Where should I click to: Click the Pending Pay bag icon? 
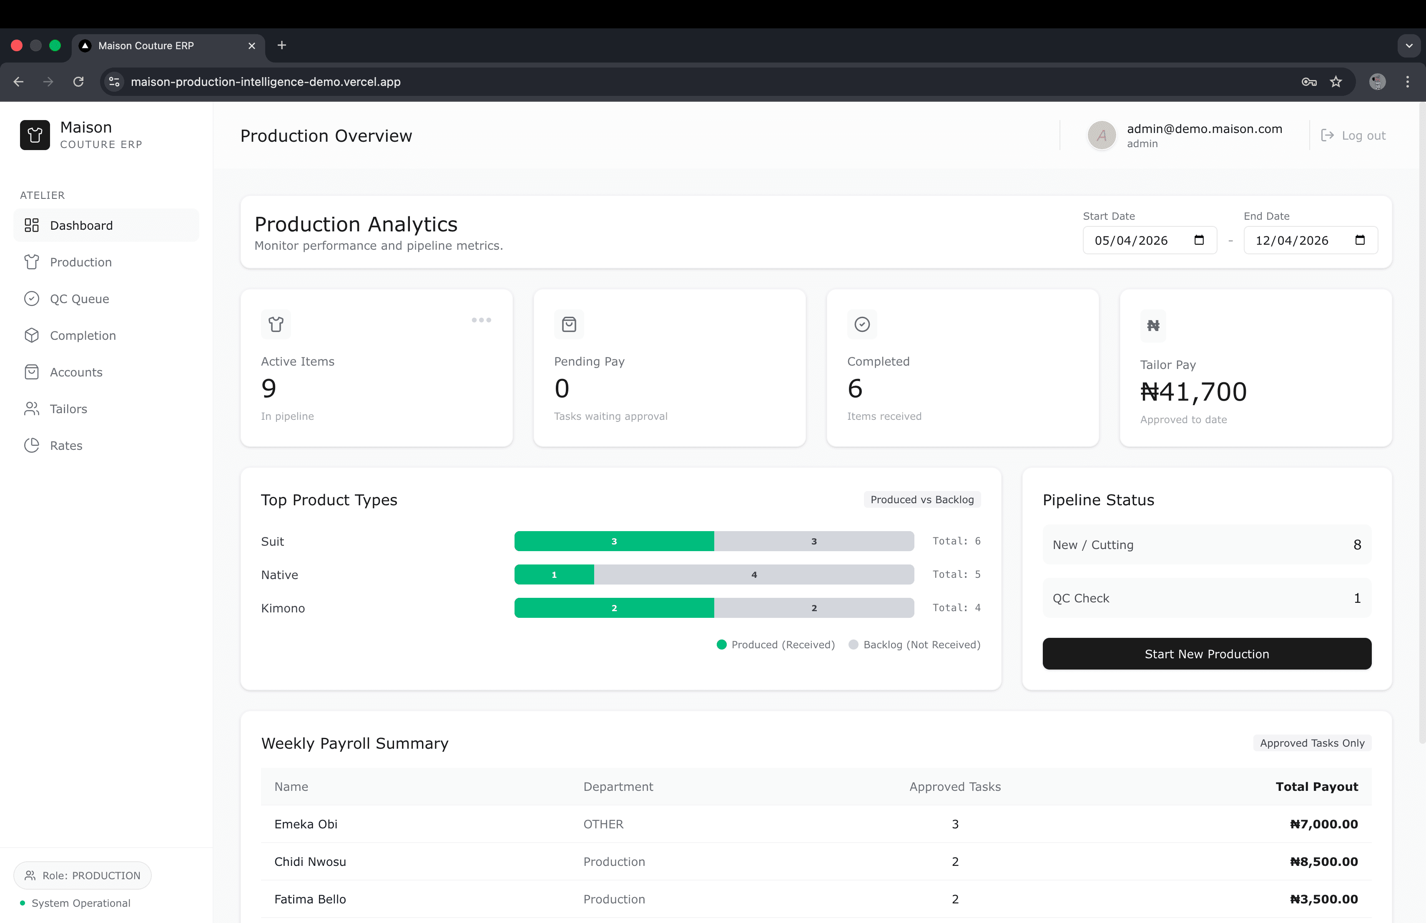pos(569,324)
